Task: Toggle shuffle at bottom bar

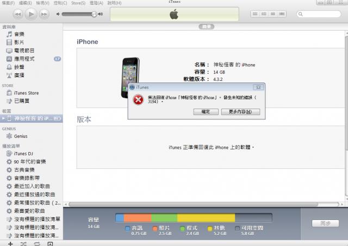Action: (x=23, y=244)
